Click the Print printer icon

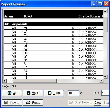28,103
